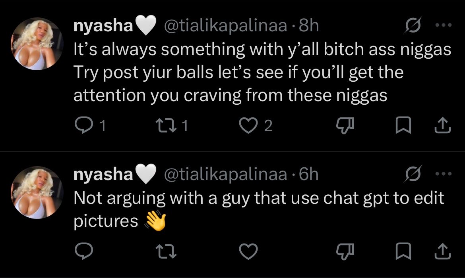
Task: Reply to the chat gpt tweet
Action: coord(83,251)
